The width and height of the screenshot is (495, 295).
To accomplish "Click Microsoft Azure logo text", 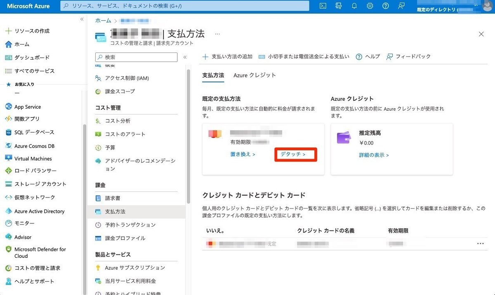I will [x=28, y=6].
